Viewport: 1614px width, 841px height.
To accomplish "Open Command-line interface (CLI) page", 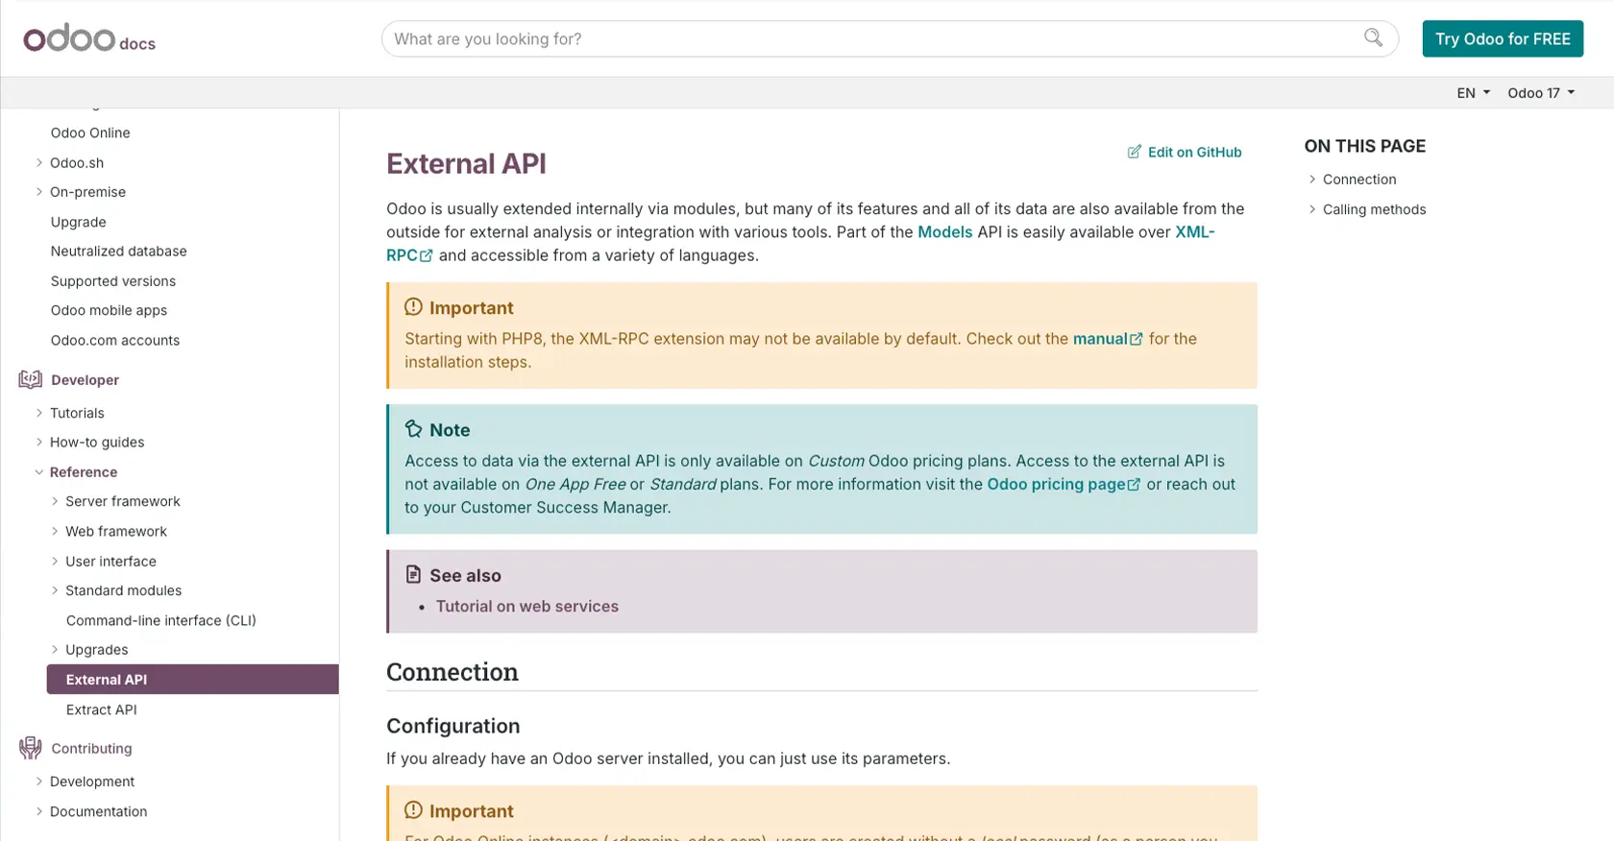I will point(161,620).
